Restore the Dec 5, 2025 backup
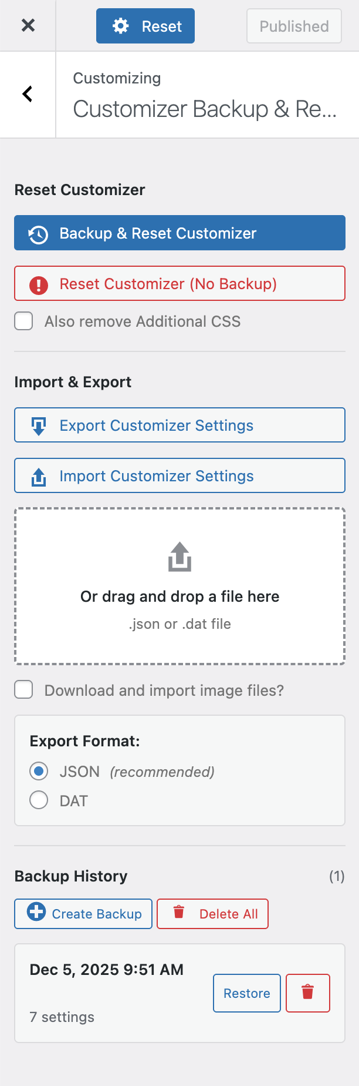The width and height of the screenshot is (359, 1086). (247, 993)
